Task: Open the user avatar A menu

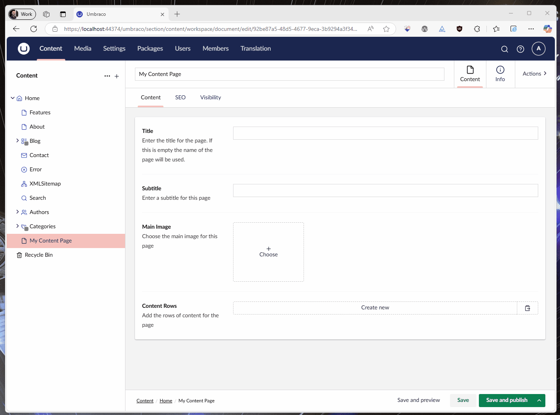Action: tap(539, 49)
